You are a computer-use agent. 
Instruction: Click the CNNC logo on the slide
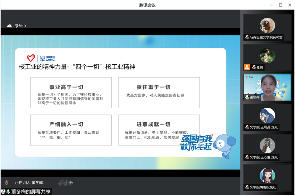click(47, 58)
